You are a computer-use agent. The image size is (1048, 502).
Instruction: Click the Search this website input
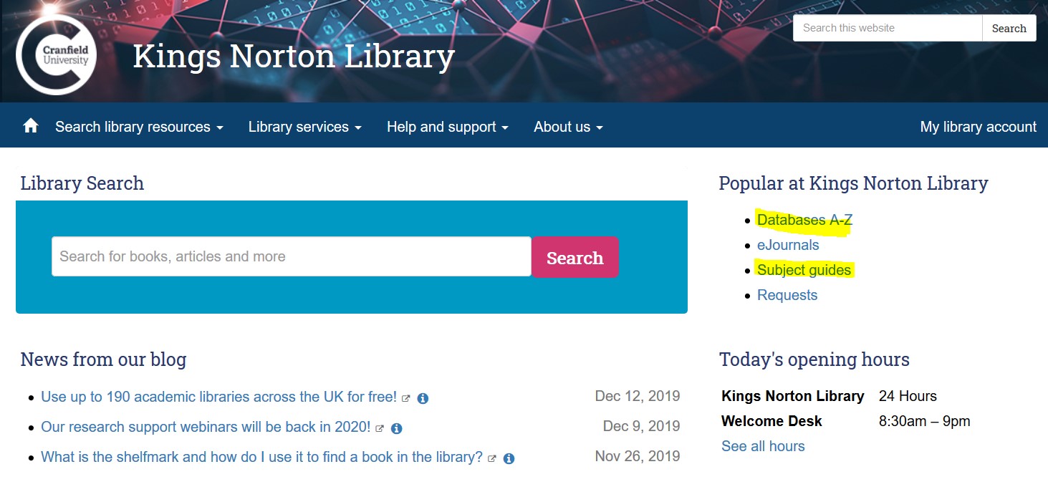[x=887, y=29]
